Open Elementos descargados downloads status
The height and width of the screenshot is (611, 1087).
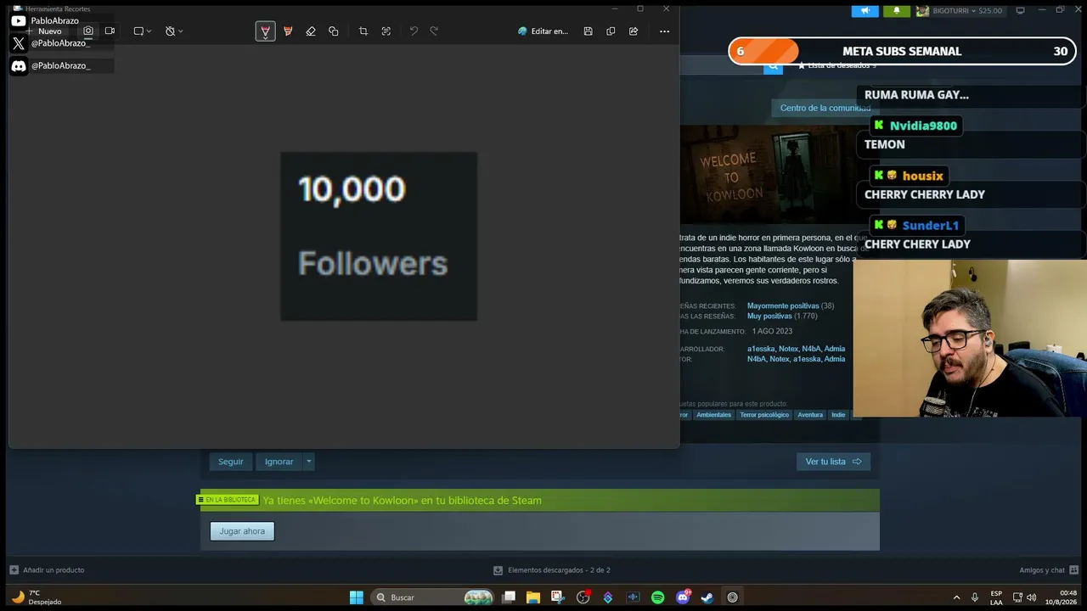(x=552, y=570)
